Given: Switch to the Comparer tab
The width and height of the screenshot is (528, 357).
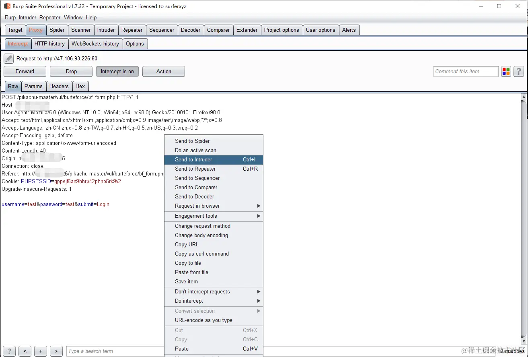Looking at the screenshot, I should pyautogui.click(x=218, y=30).
